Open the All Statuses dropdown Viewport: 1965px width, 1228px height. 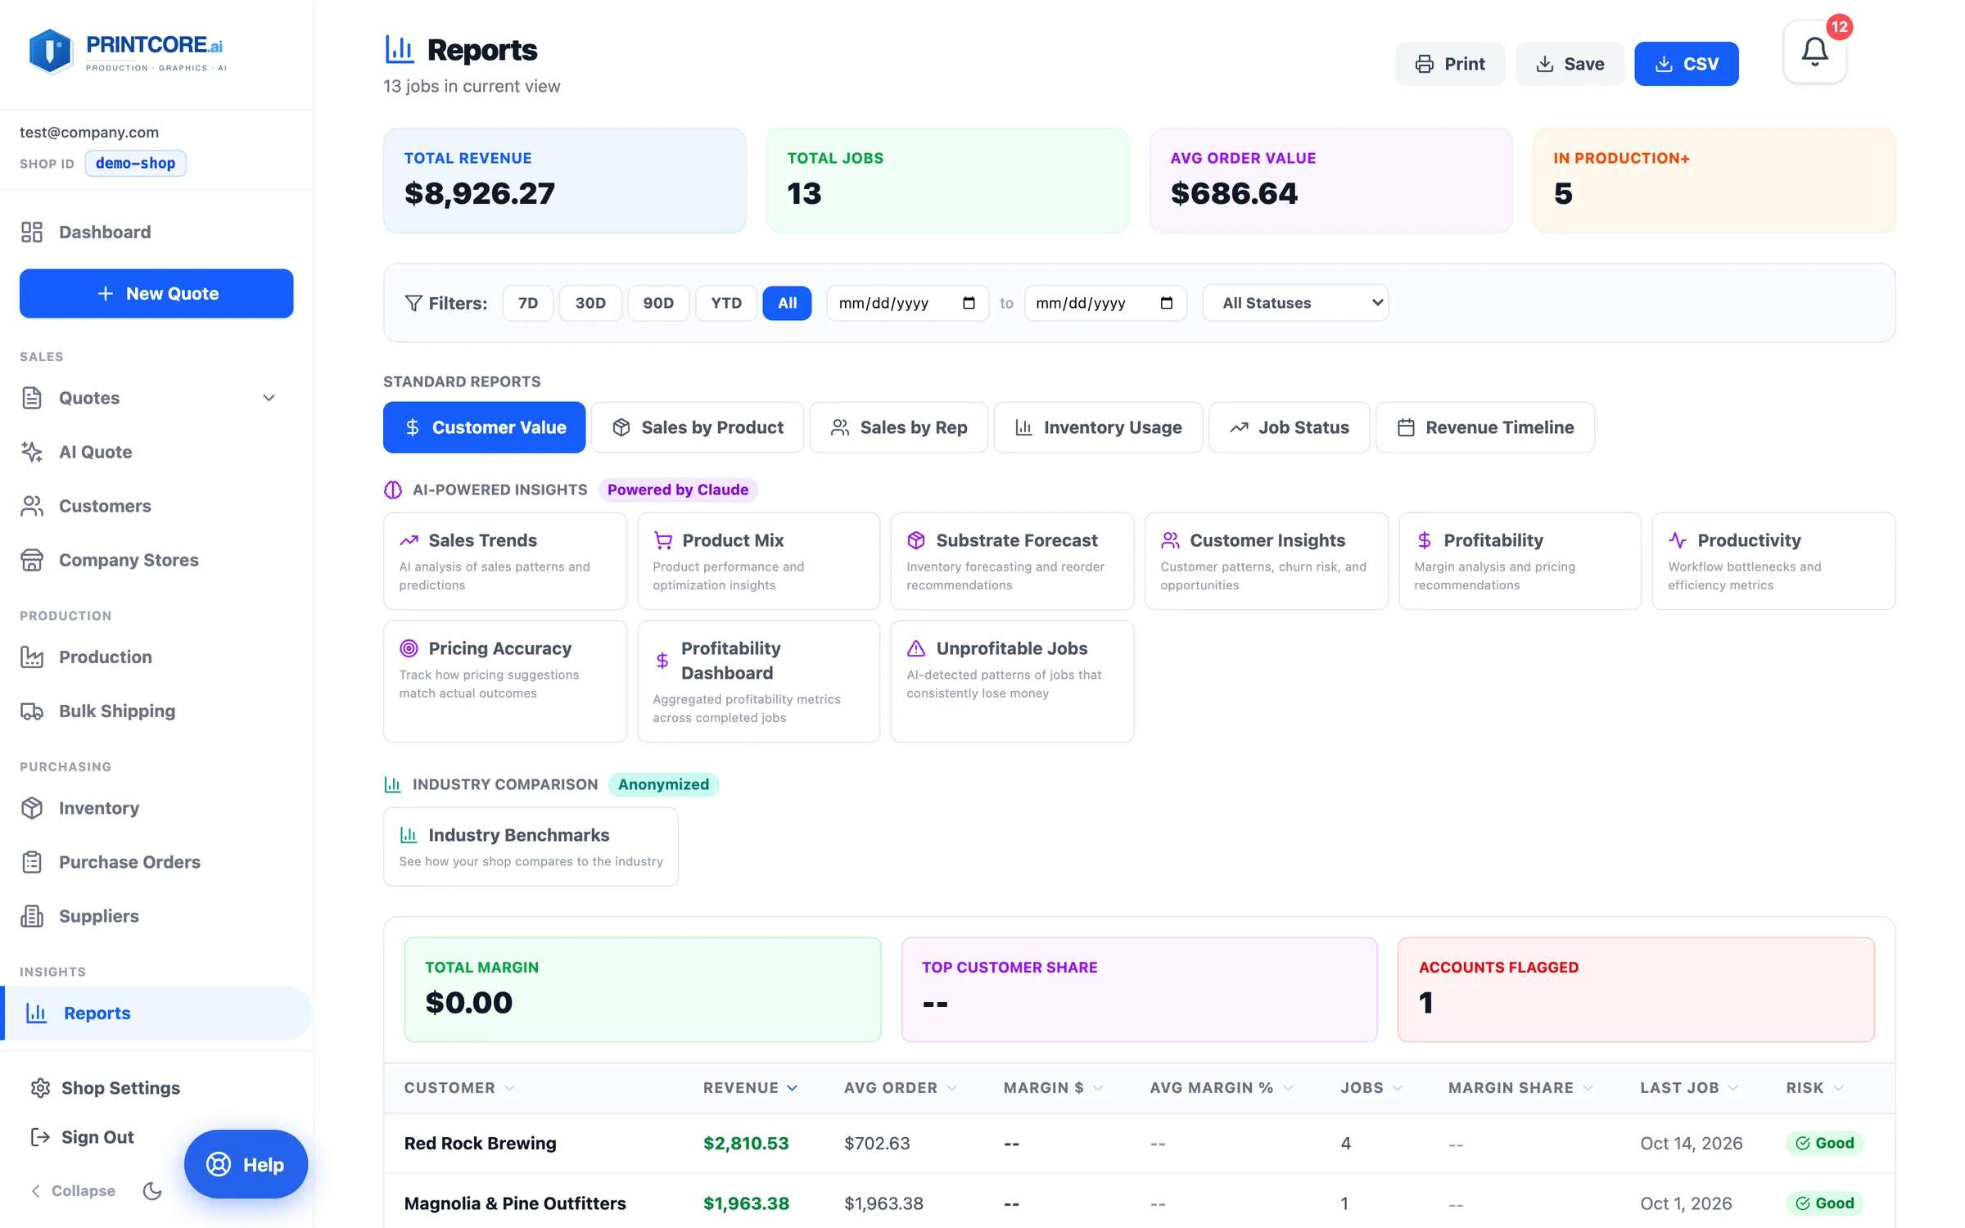[x=1295, y=303]
